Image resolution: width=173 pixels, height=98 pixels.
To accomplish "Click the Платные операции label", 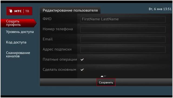I will (60, 60).
